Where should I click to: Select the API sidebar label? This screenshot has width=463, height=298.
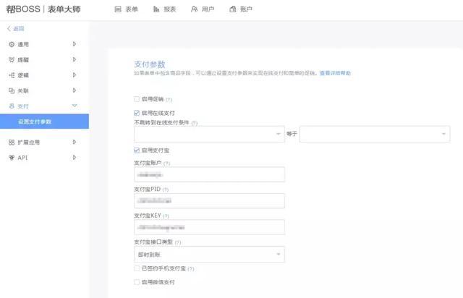click(x=22, y=158)
